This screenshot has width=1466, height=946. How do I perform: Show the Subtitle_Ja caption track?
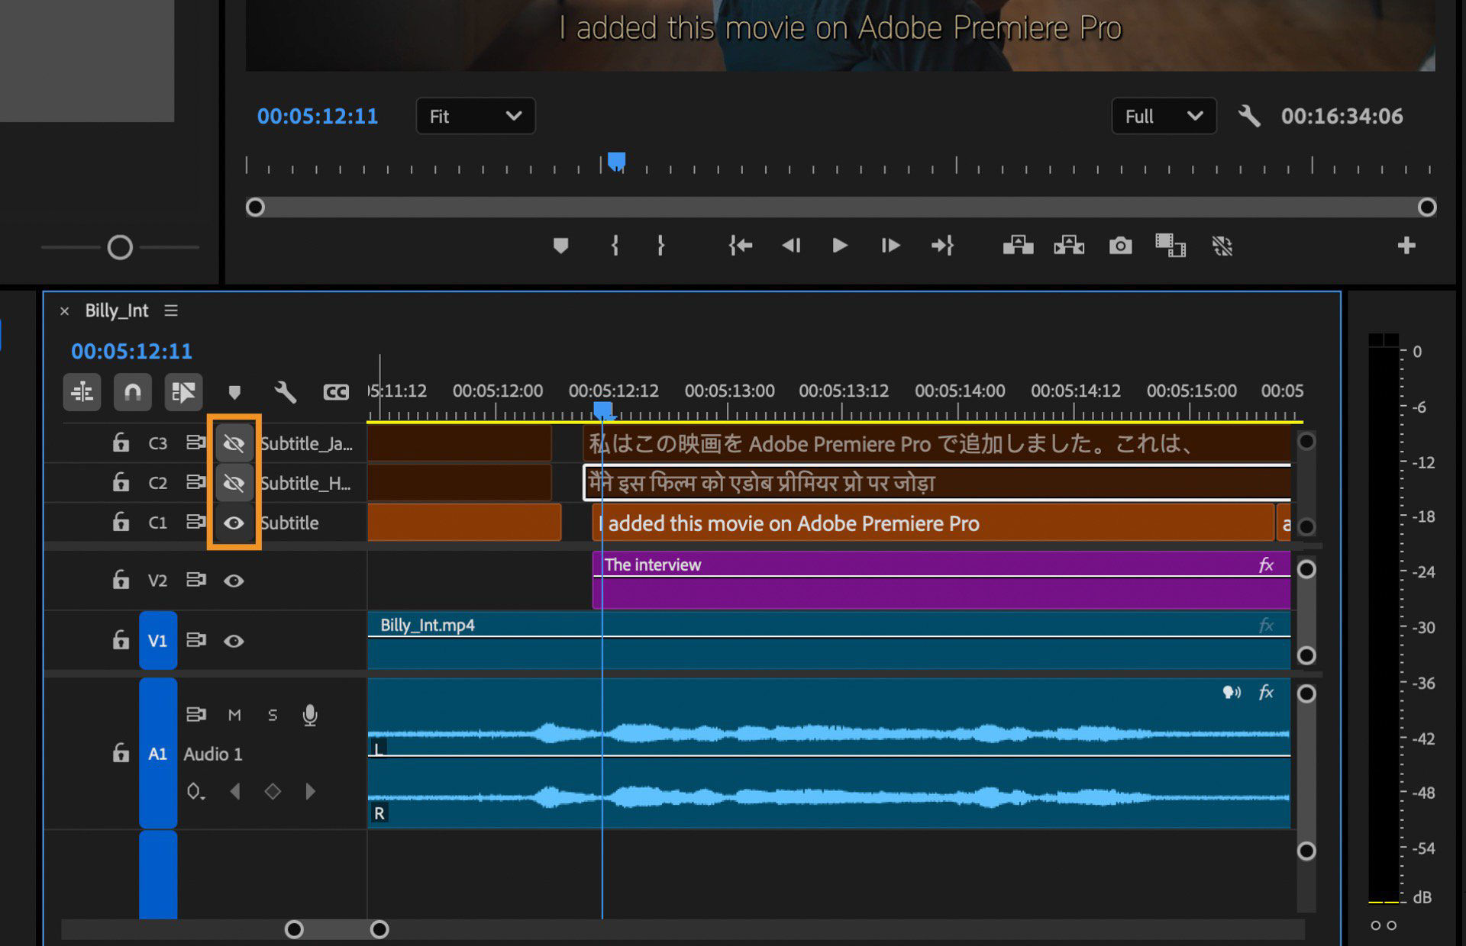click(x=234, y=442)
